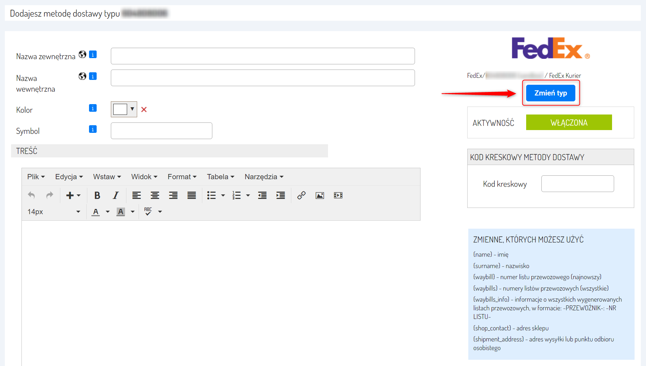Open the Format menu

coord(182,177)
